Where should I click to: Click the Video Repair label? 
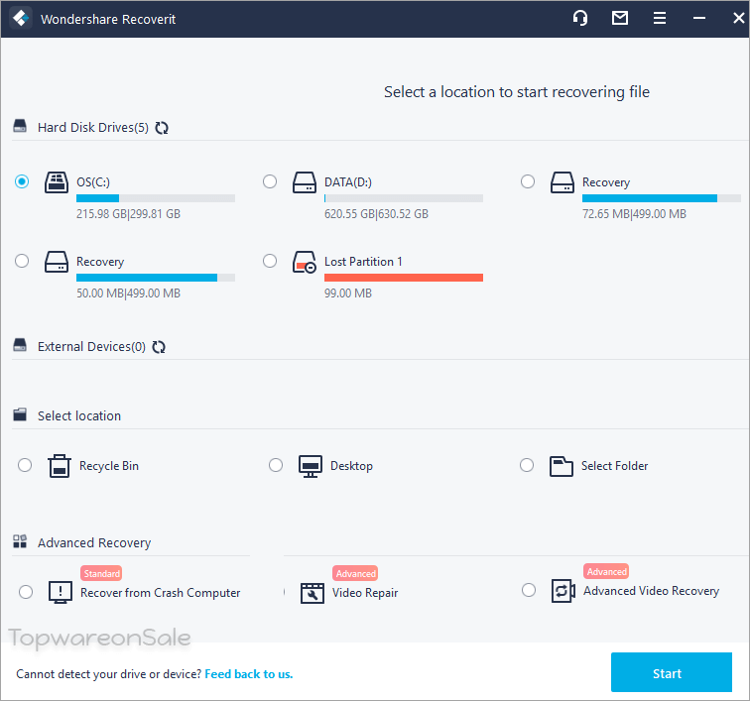pos(365,593)
